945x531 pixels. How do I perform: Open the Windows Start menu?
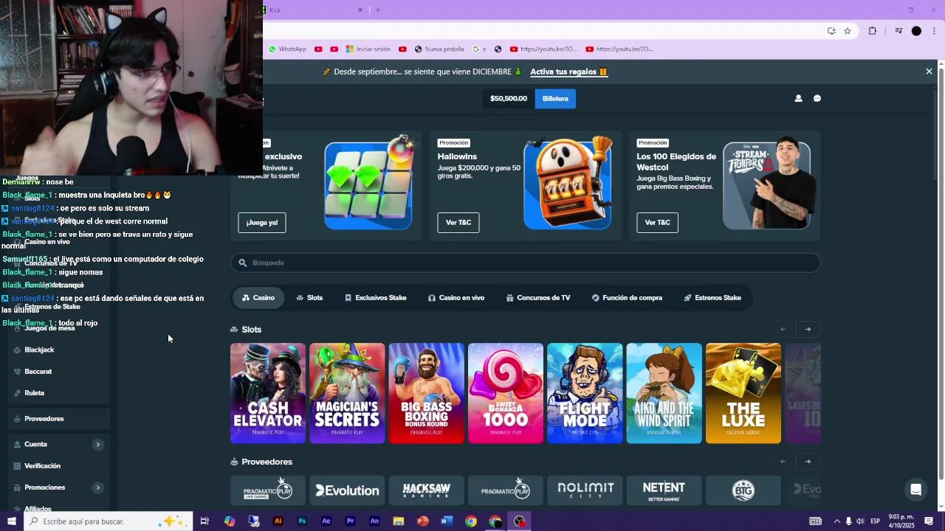11,521
